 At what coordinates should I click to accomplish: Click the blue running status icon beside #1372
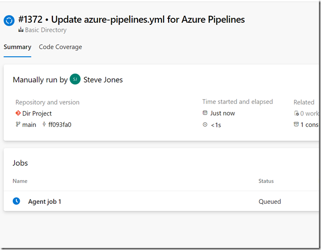pyautogui.click(x=9, y=21)
